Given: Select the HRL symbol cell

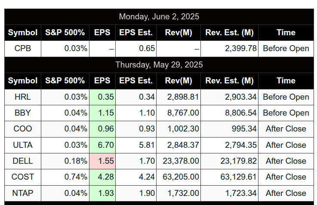Looking at the screenshot, I should pyautogui.click(x=23, y=97).
